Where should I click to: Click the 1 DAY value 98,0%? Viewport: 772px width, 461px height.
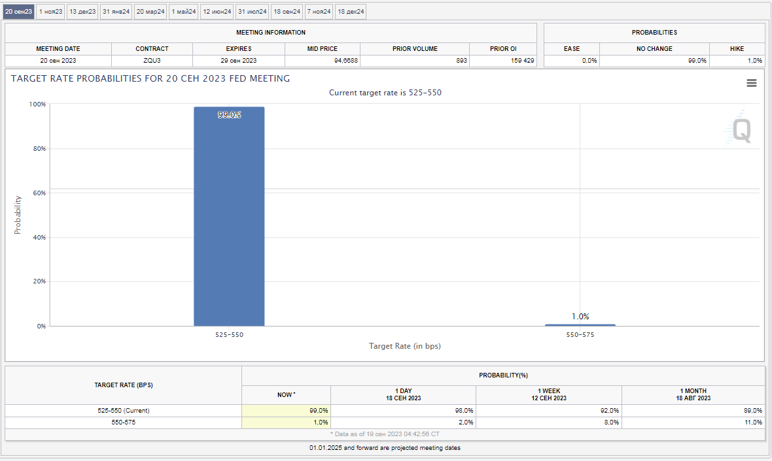tap(464, 410)
